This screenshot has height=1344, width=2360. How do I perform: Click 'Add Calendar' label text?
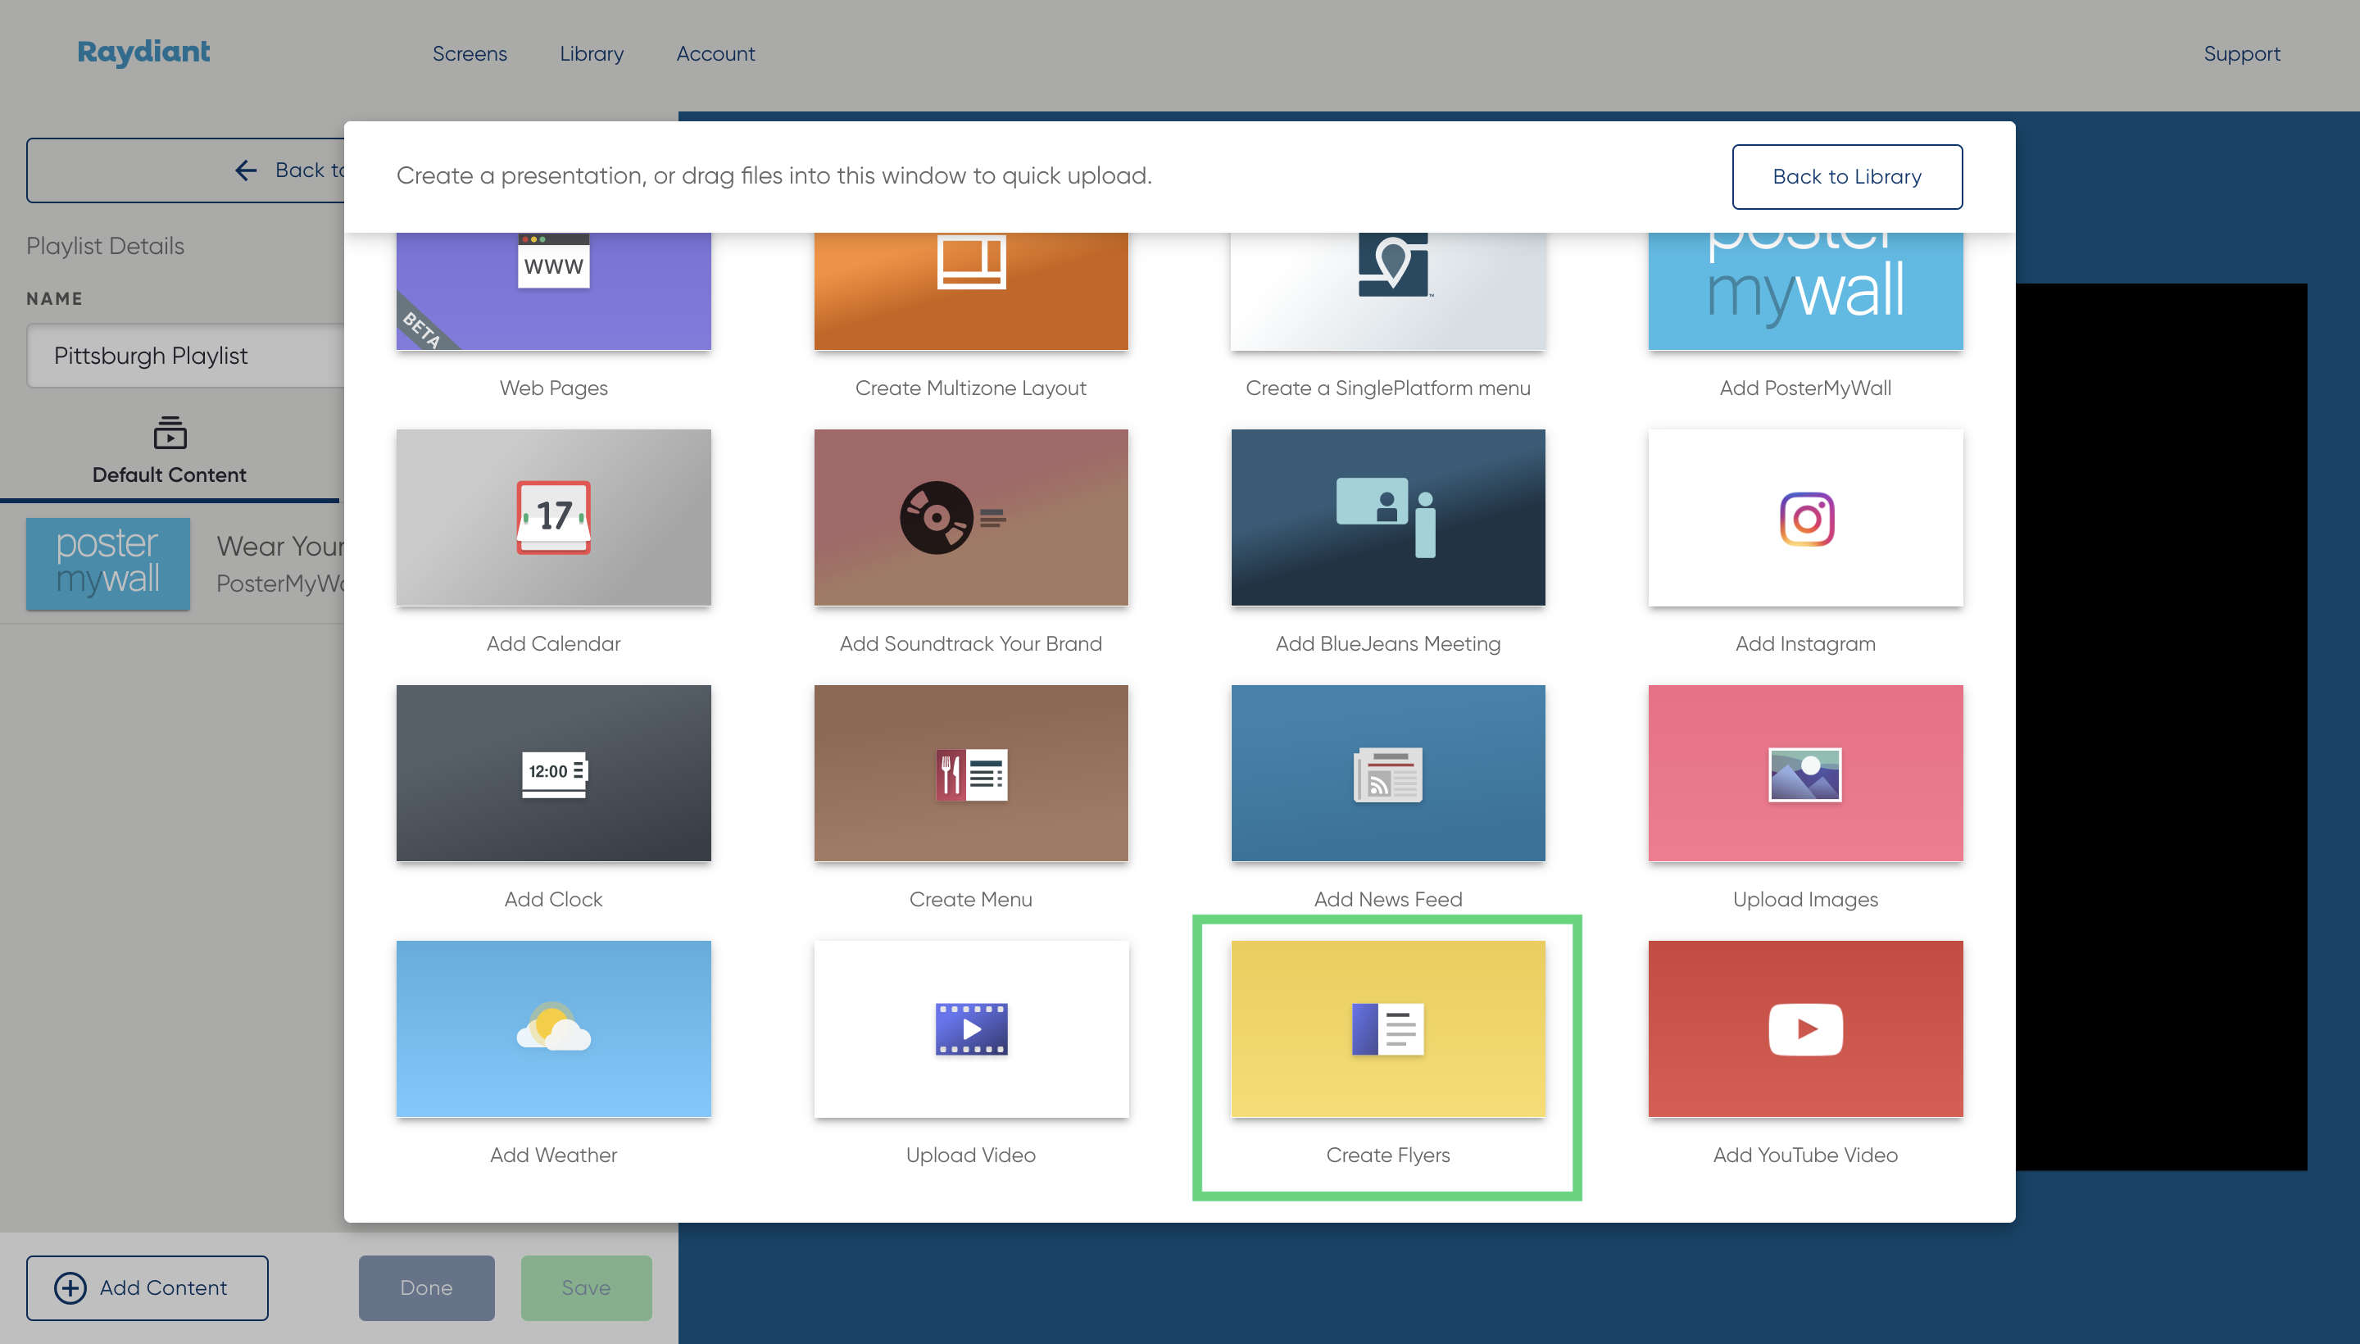point(553,643)
